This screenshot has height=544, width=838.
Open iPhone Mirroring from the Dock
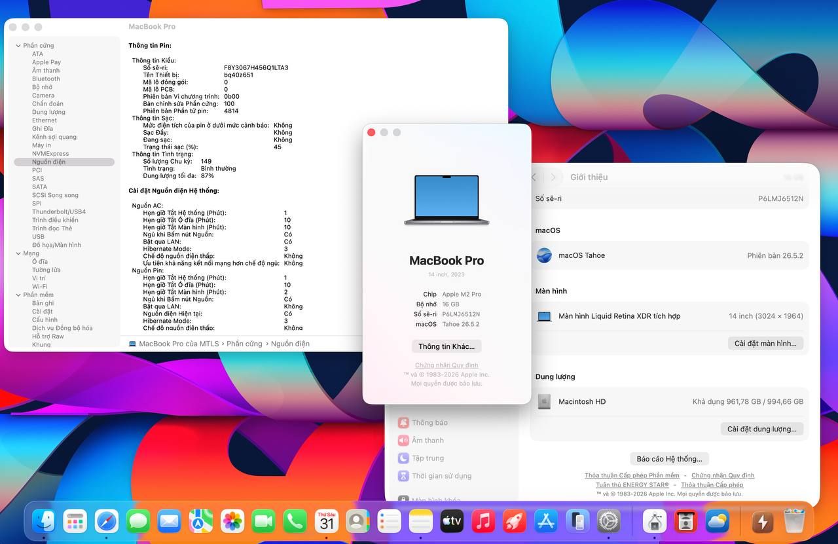tap(577, 521)
